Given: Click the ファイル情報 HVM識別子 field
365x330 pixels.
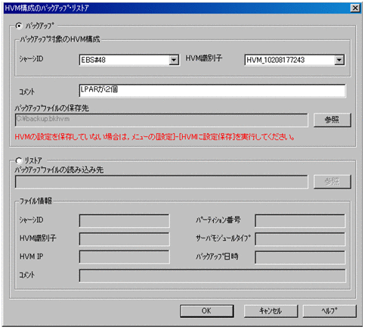Looking at the screenshot, I should click(125, 239).
